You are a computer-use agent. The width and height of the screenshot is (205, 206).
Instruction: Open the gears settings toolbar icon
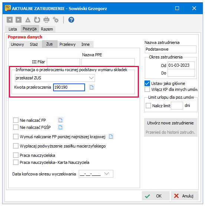click(56, 20)
